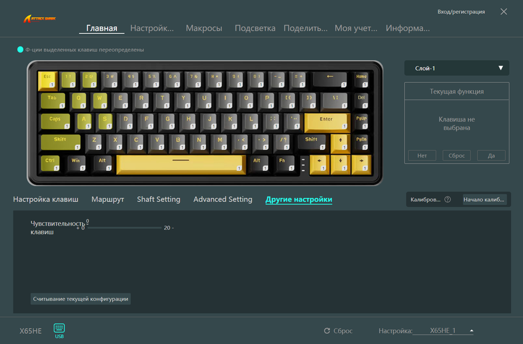Open the Слой-1 layer dropdown
523x344 pixels.
pyautogui.click(x=457, y=68)
